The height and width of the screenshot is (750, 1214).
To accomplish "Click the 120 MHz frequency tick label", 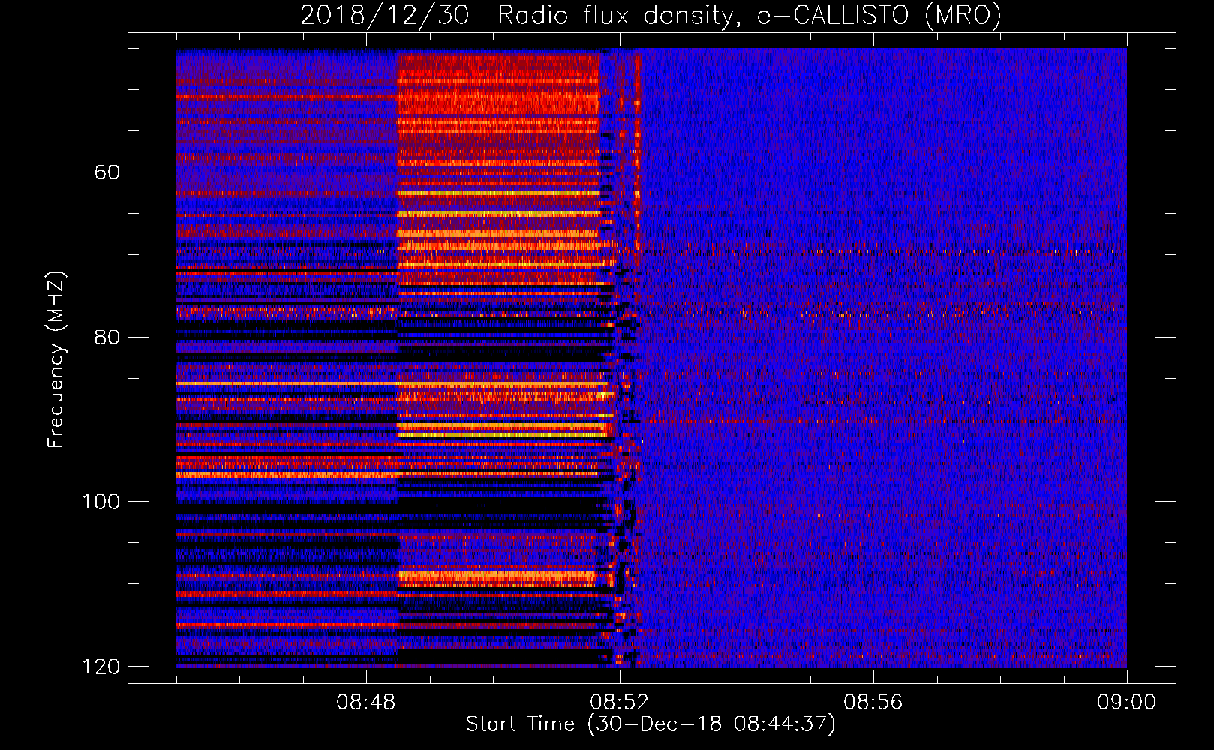I will (x=101, y=667).
